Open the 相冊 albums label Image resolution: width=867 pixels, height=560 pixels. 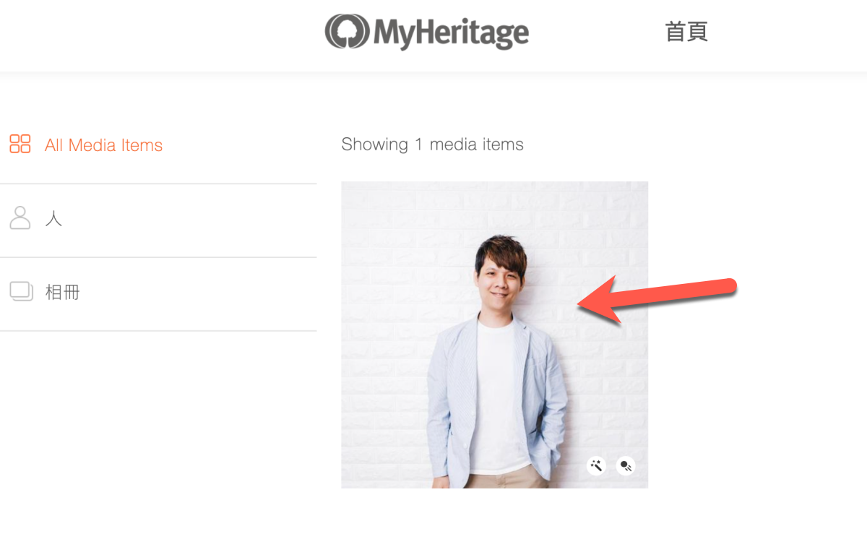pyautogui.click(x=62, y=293)
